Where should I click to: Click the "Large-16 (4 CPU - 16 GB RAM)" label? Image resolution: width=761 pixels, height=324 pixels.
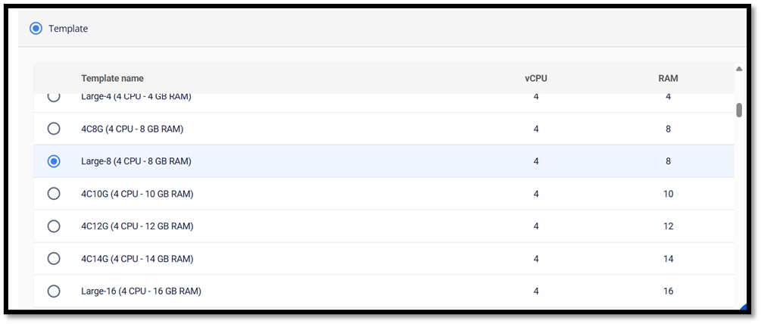(141, 291)
